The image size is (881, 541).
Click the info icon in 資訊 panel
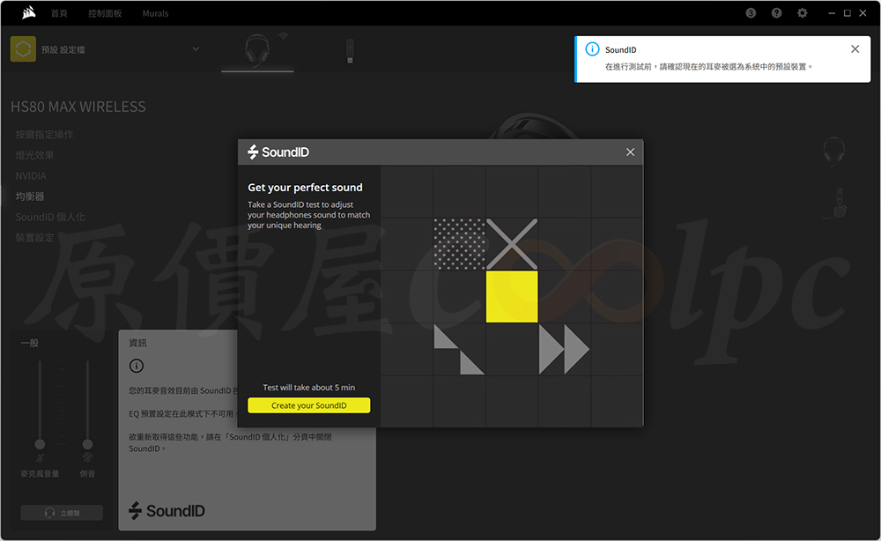(137, 366)
